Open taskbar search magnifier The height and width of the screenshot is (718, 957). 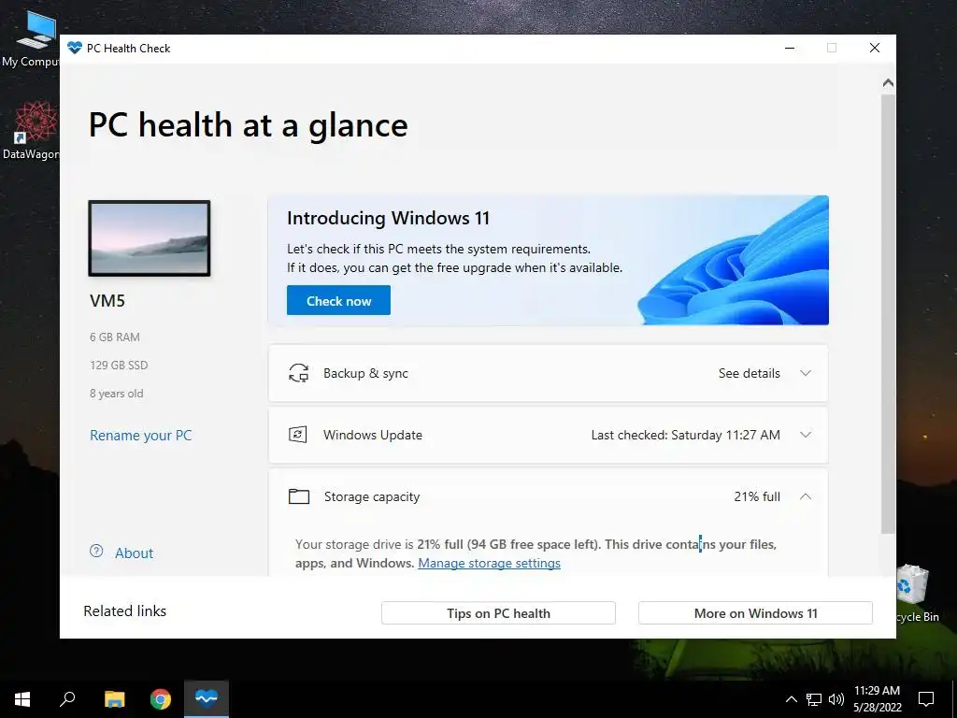(x=67, y=699)
